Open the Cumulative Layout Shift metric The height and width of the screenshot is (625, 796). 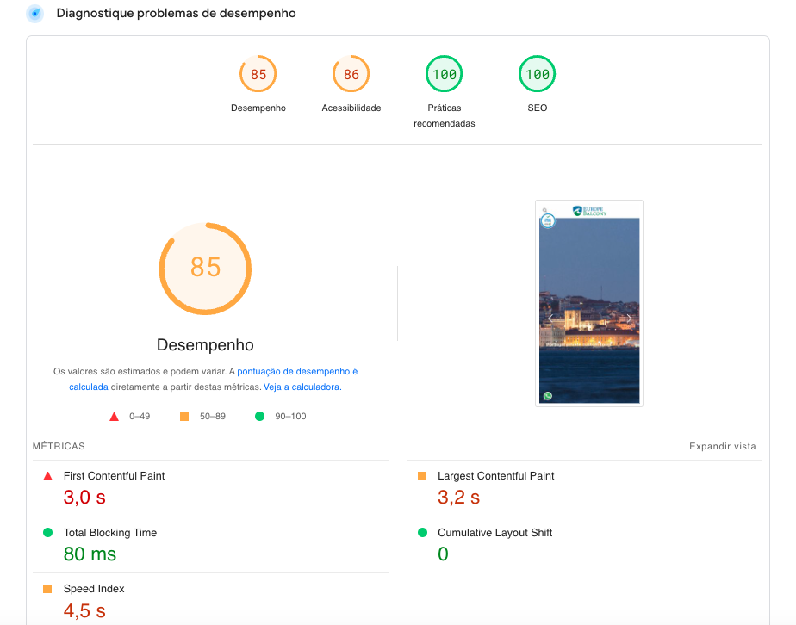point(494,533)
